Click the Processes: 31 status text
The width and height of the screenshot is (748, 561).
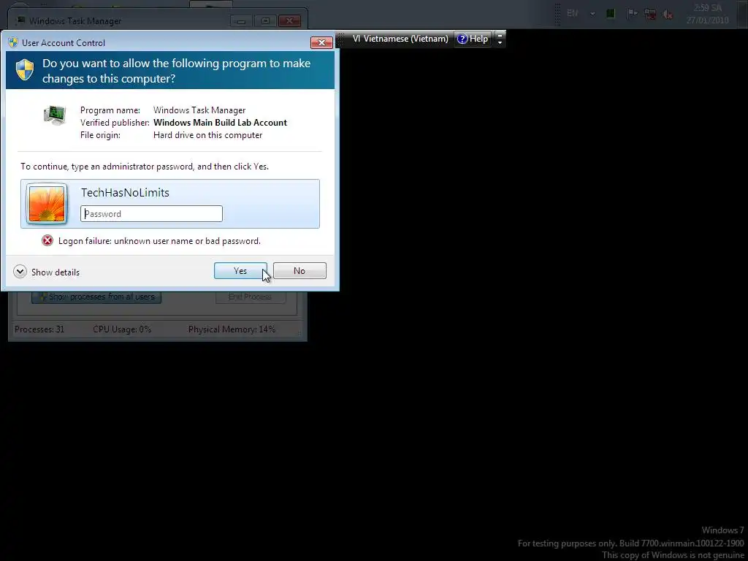point(39,329)
